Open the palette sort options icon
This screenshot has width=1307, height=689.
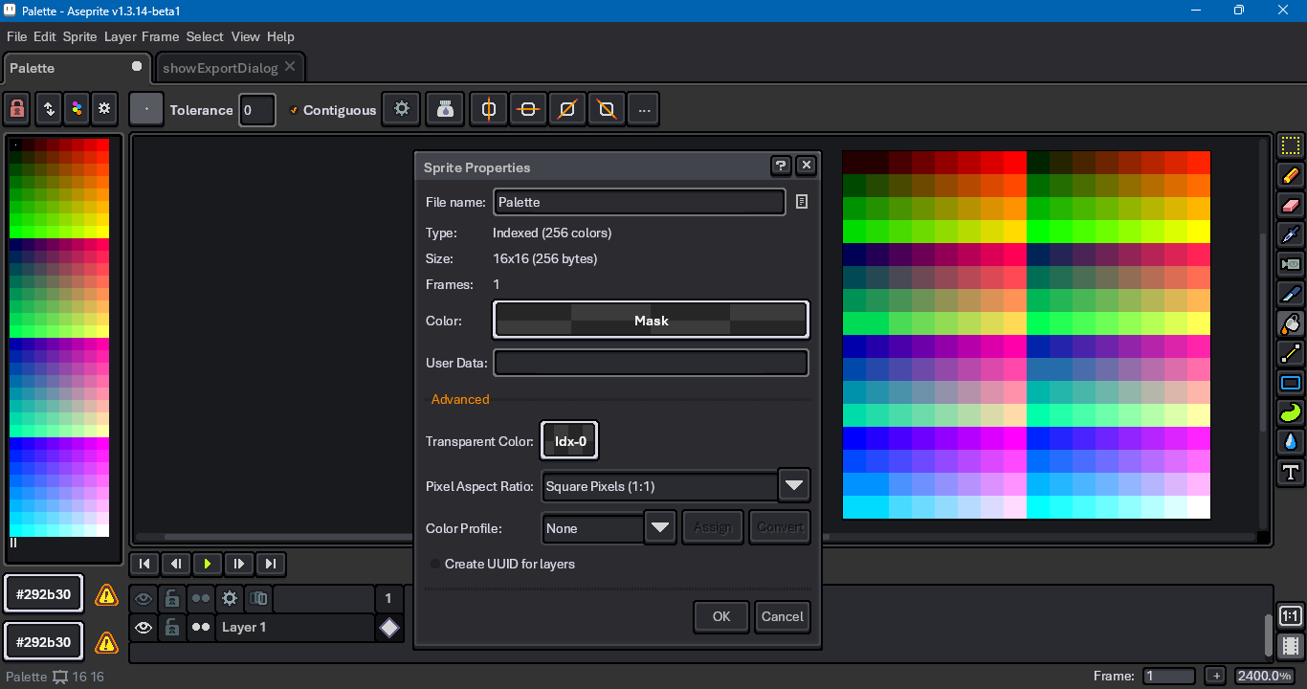(49, 110)
